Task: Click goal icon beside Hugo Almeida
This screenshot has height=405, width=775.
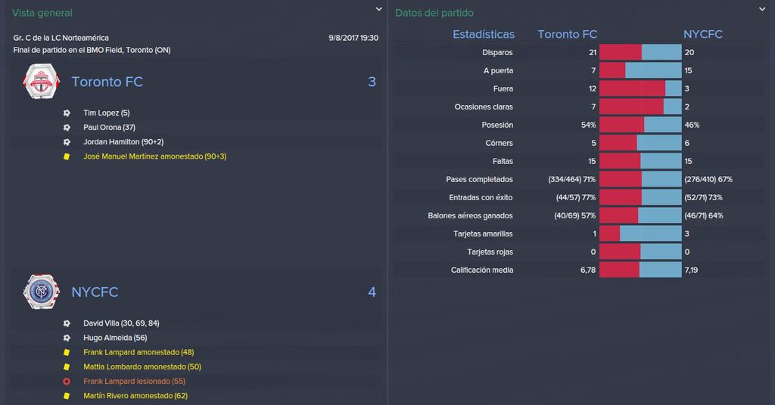Action: coord(67,338)
